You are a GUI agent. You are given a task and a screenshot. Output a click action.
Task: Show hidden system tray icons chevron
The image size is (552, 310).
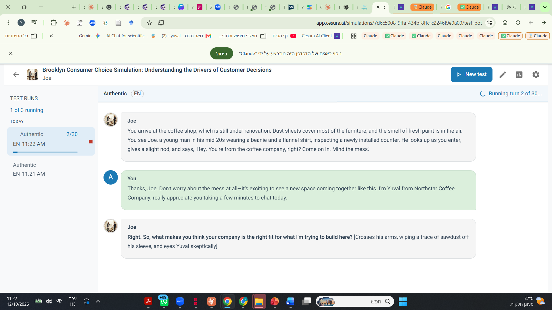point(98,301)
